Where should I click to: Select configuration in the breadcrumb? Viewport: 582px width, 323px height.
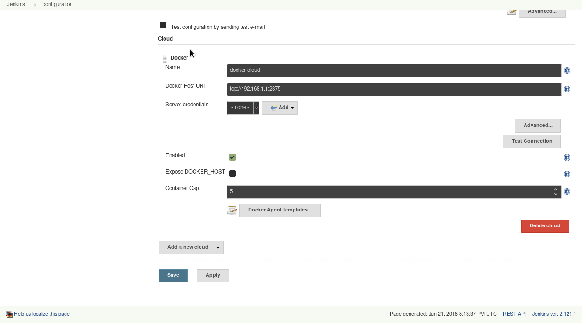coord(57,4)
